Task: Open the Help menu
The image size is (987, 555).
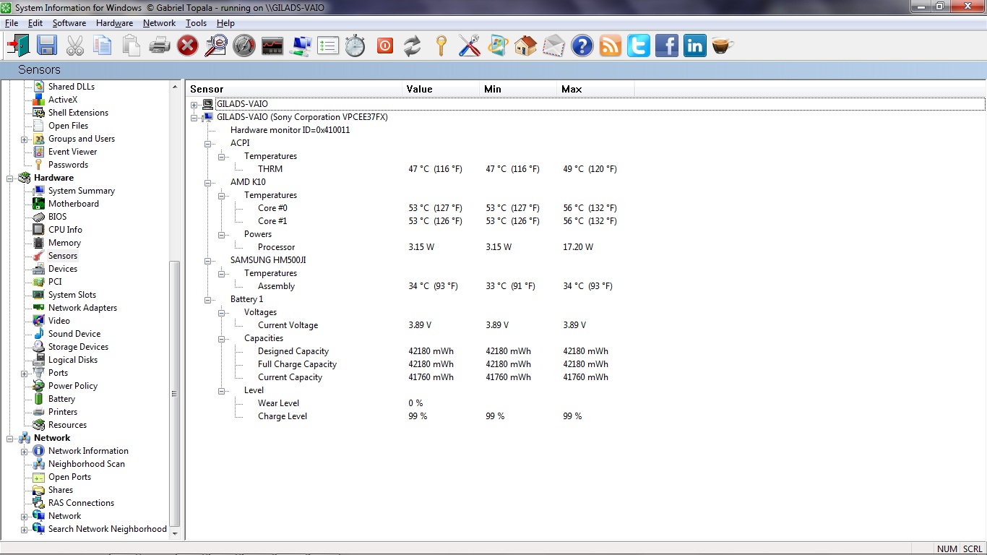Action: pyautogui.click(x=225, y=23)
